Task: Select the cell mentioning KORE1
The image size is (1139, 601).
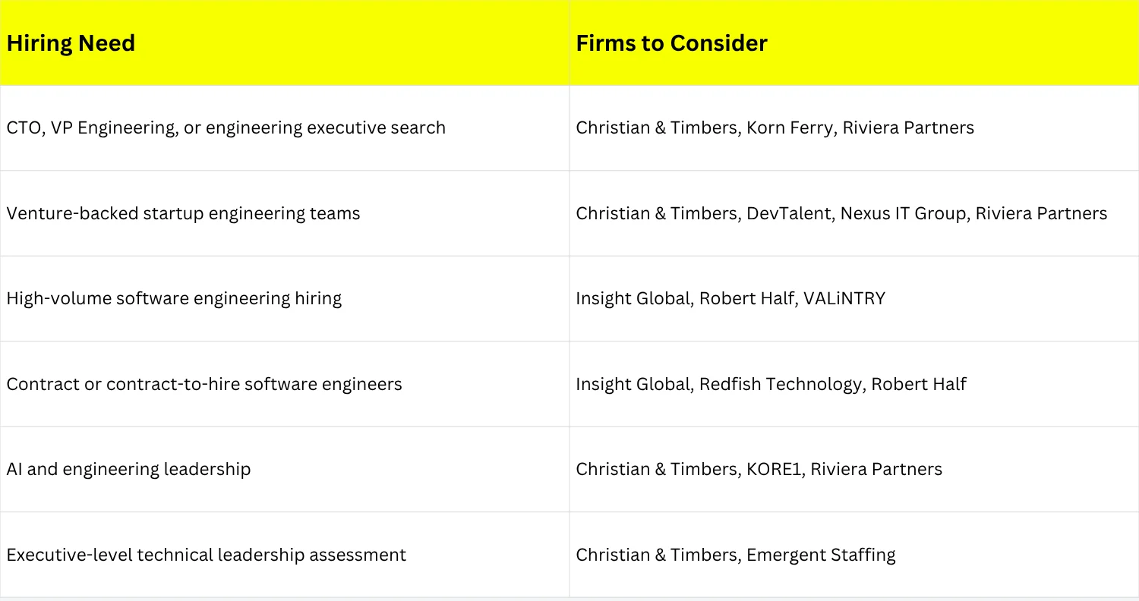Action: [854, 469]
